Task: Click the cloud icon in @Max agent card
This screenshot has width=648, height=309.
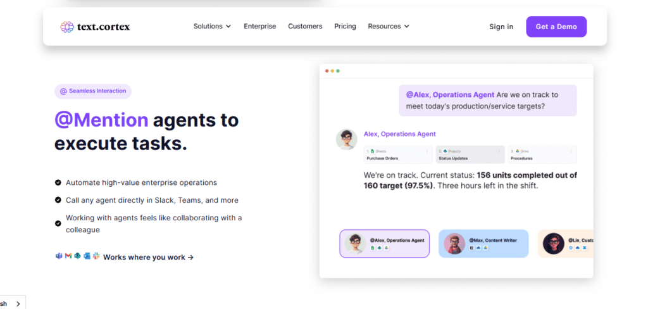Action: click(x=478, y=248)
